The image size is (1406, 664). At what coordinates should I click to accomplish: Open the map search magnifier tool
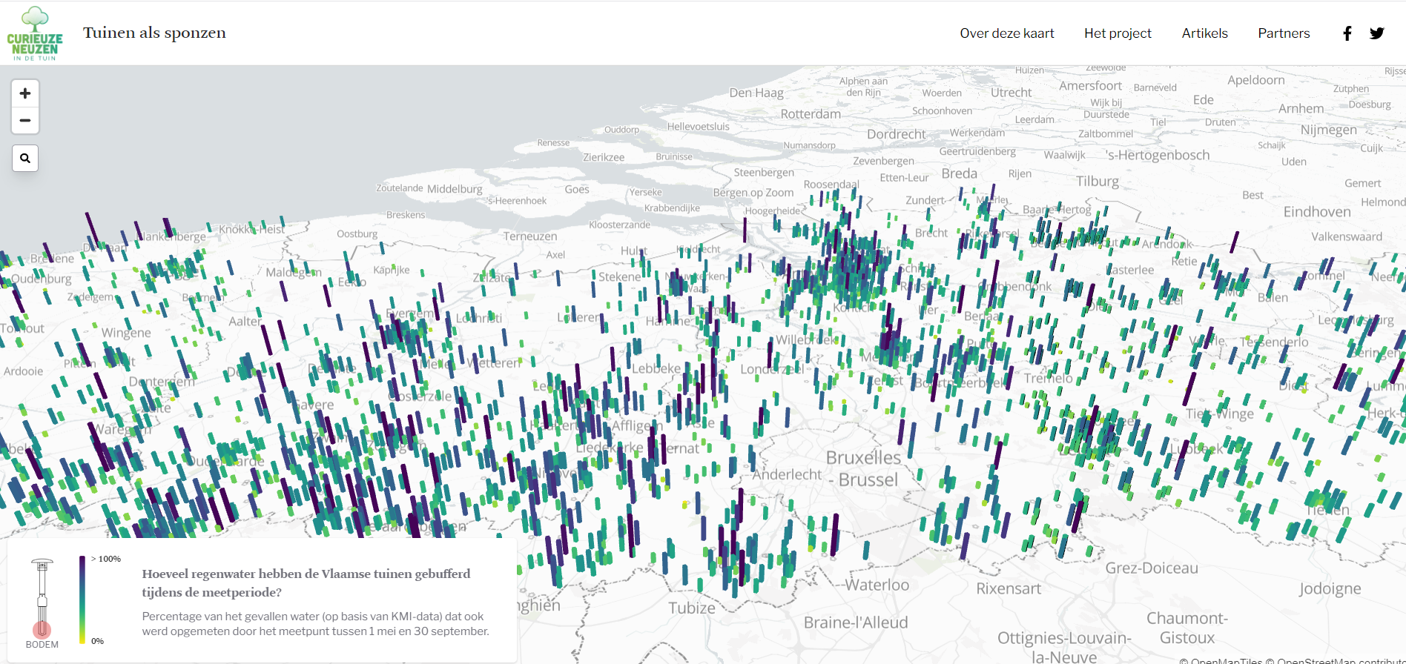(25, 158)
